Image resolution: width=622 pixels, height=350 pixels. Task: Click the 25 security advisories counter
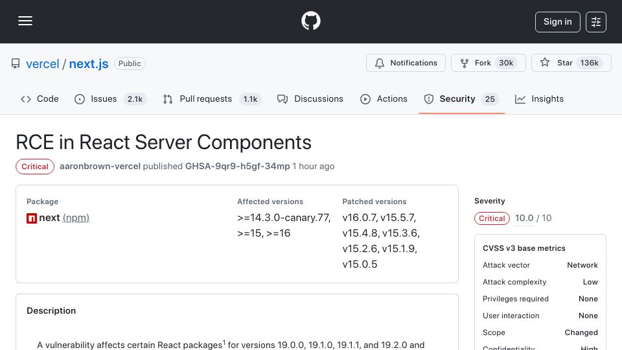[490, 99]
